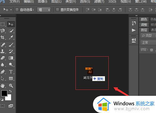Toggle lock transparent pixels icon

click(151, 50)
